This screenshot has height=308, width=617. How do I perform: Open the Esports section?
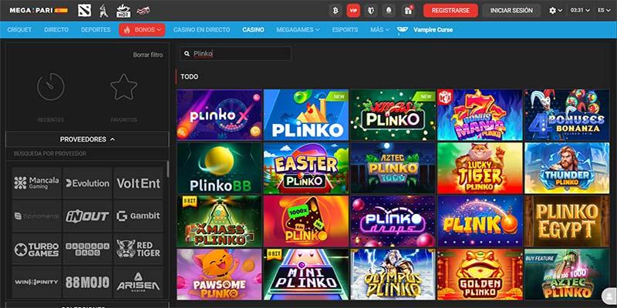(345, 30)
